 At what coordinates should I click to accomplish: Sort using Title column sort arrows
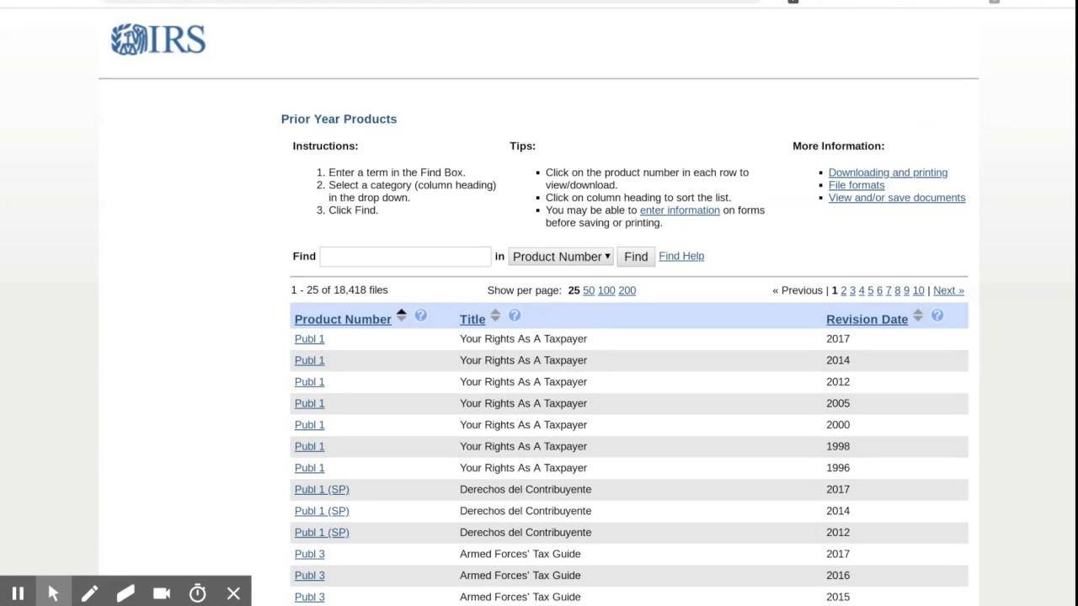click(x=495, y=316)
